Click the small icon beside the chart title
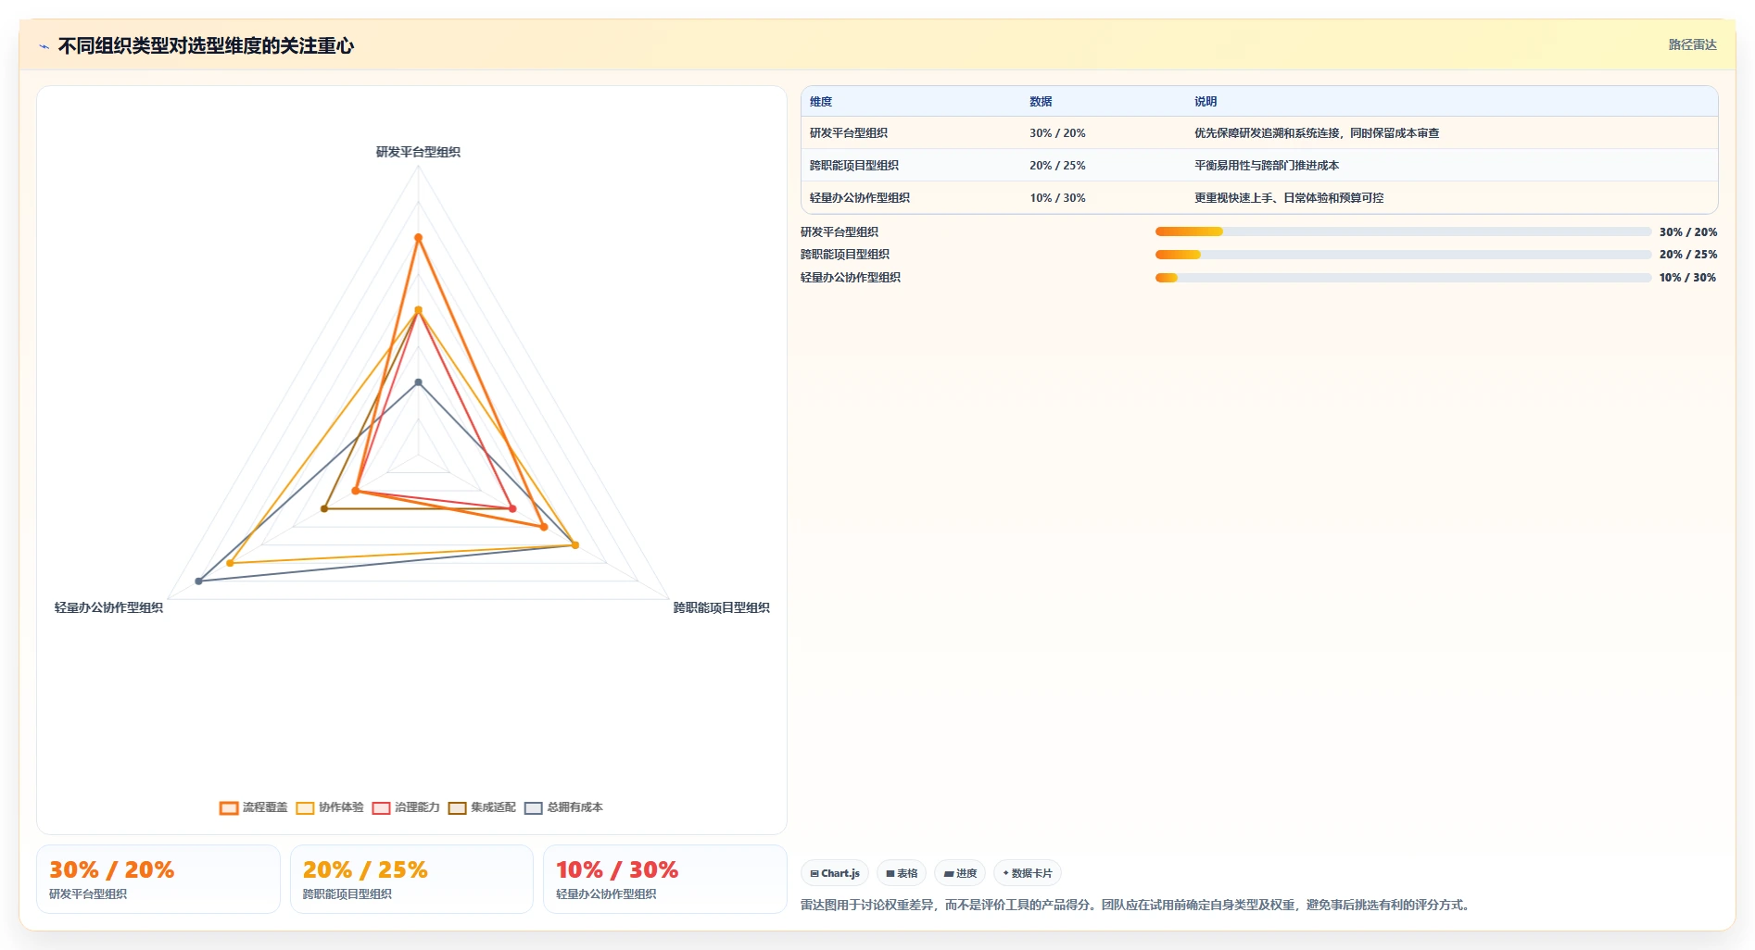 click(44, 45)
